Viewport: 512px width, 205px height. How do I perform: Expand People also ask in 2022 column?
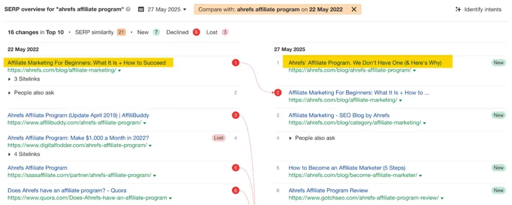click(31, 93)
